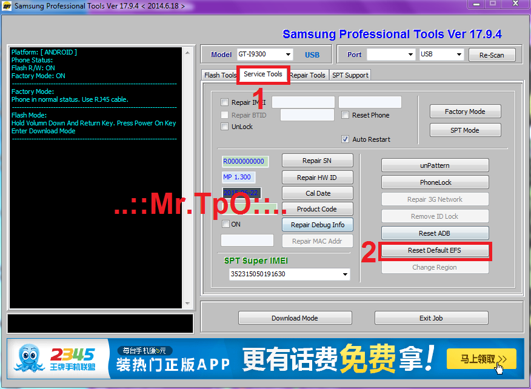Click the black status field below the log
Viewport: 531px width, 389px height.
[x=100, y=324]
